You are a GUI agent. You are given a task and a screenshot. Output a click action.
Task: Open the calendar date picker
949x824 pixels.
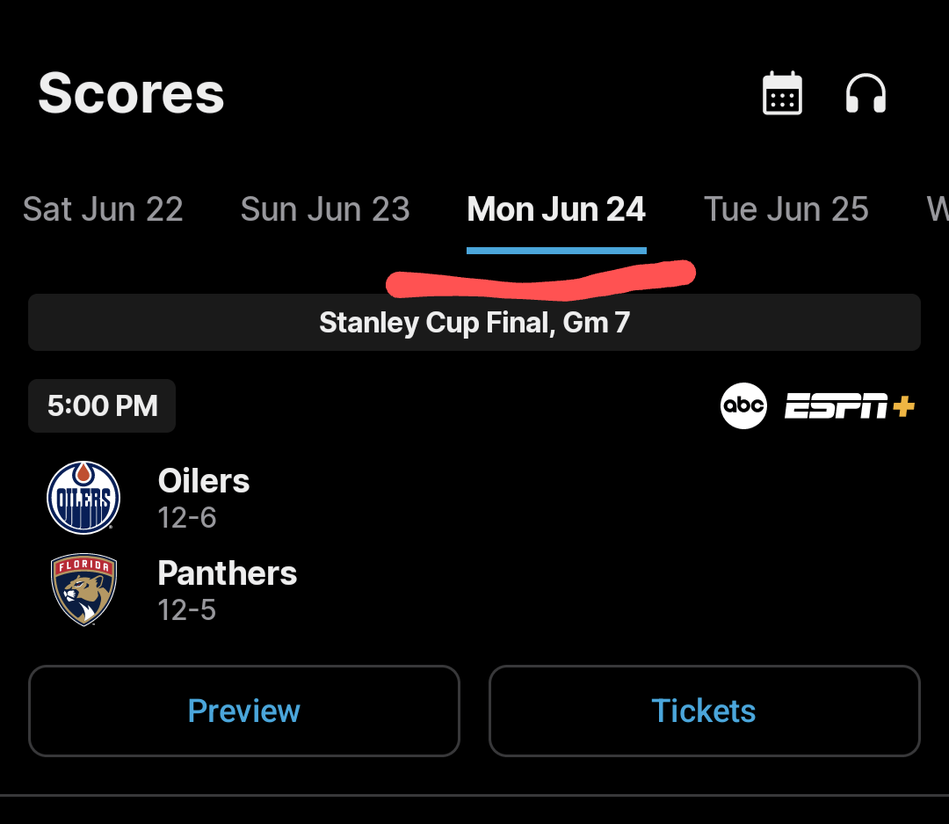781,93
